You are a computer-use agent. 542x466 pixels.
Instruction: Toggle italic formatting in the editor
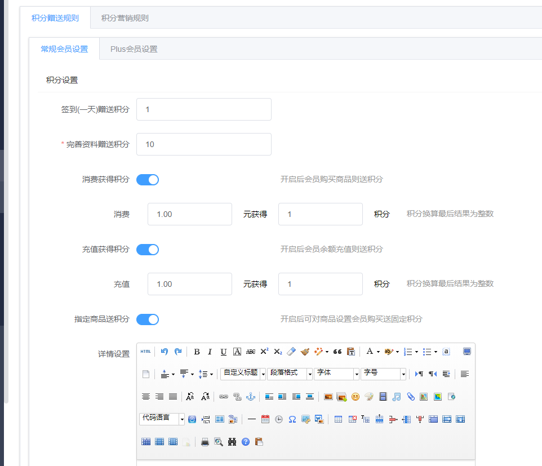pos(210,352)
